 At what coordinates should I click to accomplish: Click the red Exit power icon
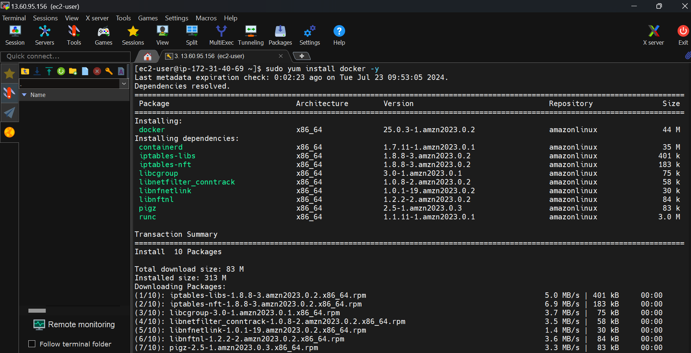(x=683, y=35)
